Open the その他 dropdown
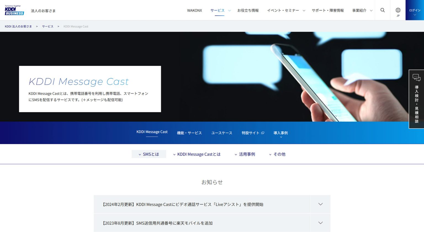Screen dimensions: 424x232 pyautogui.click(x=277, y=154)
